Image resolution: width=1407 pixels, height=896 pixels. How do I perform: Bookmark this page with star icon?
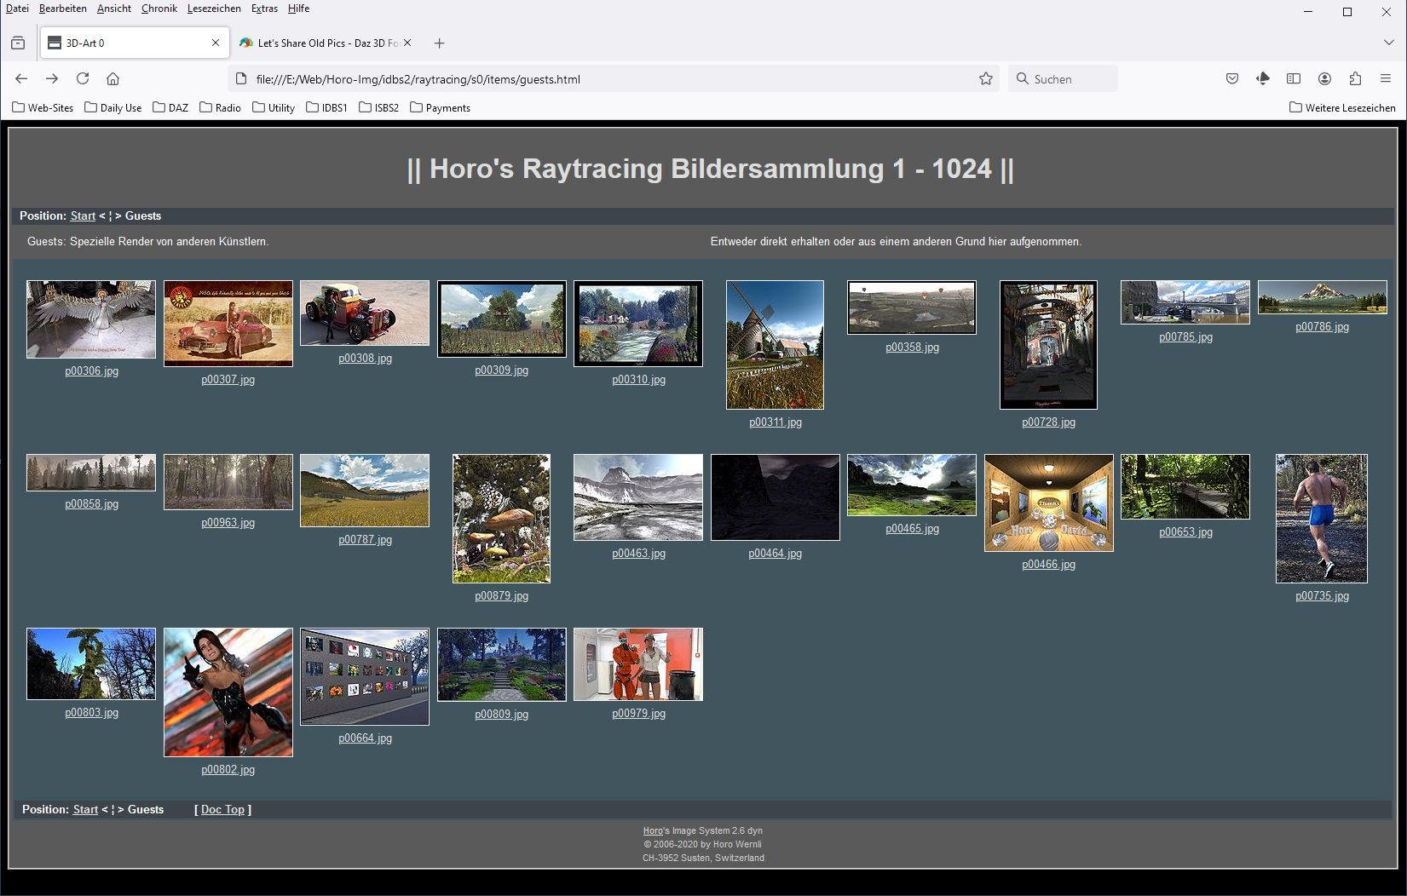click(x=986, y=78)
